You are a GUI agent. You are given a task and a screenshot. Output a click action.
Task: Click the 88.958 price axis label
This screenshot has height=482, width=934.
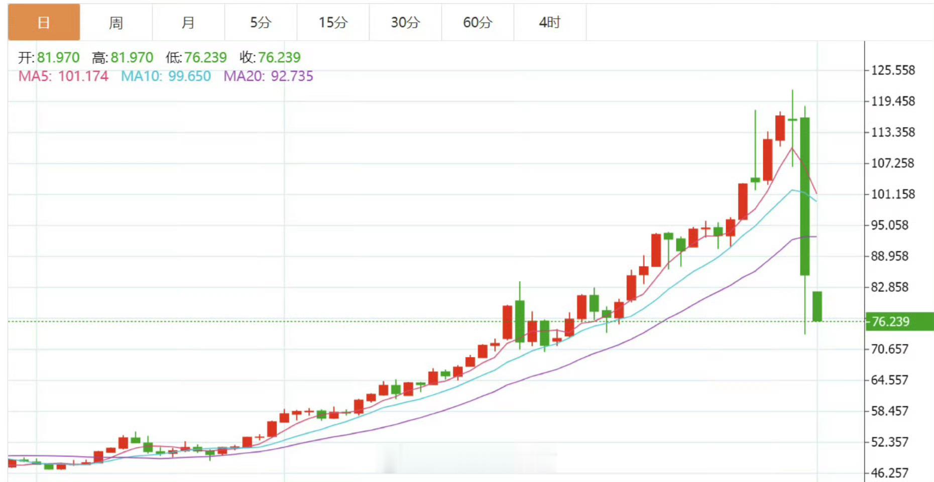click(890, 257)
